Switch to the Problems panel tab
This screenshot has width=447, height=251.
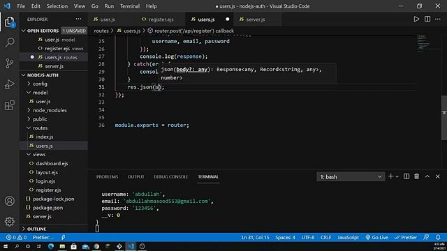pos(107,176)
